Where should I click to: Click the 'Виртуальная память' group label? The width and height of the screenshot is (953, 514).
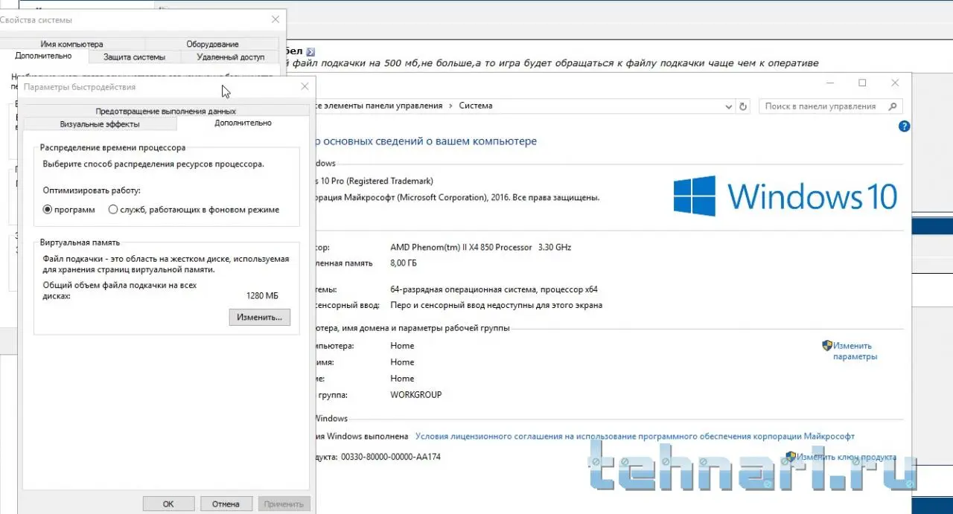[x=80, y=242]
